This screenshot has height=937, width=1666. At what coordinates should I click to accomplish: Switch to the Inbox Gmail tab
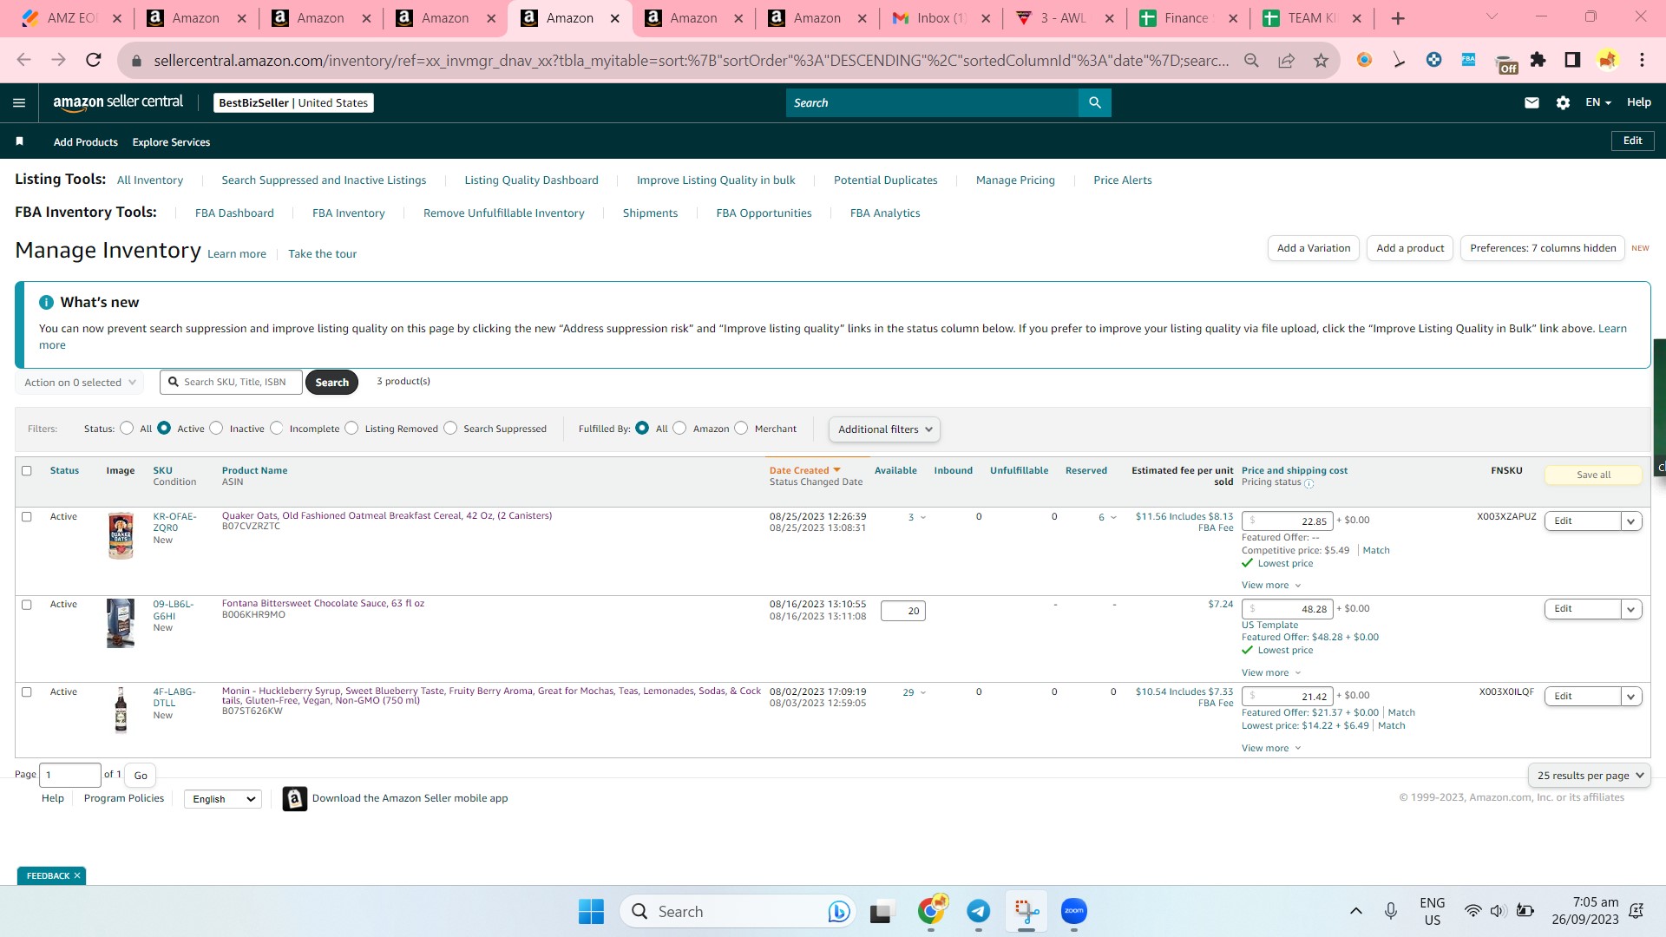coord(941,18)
